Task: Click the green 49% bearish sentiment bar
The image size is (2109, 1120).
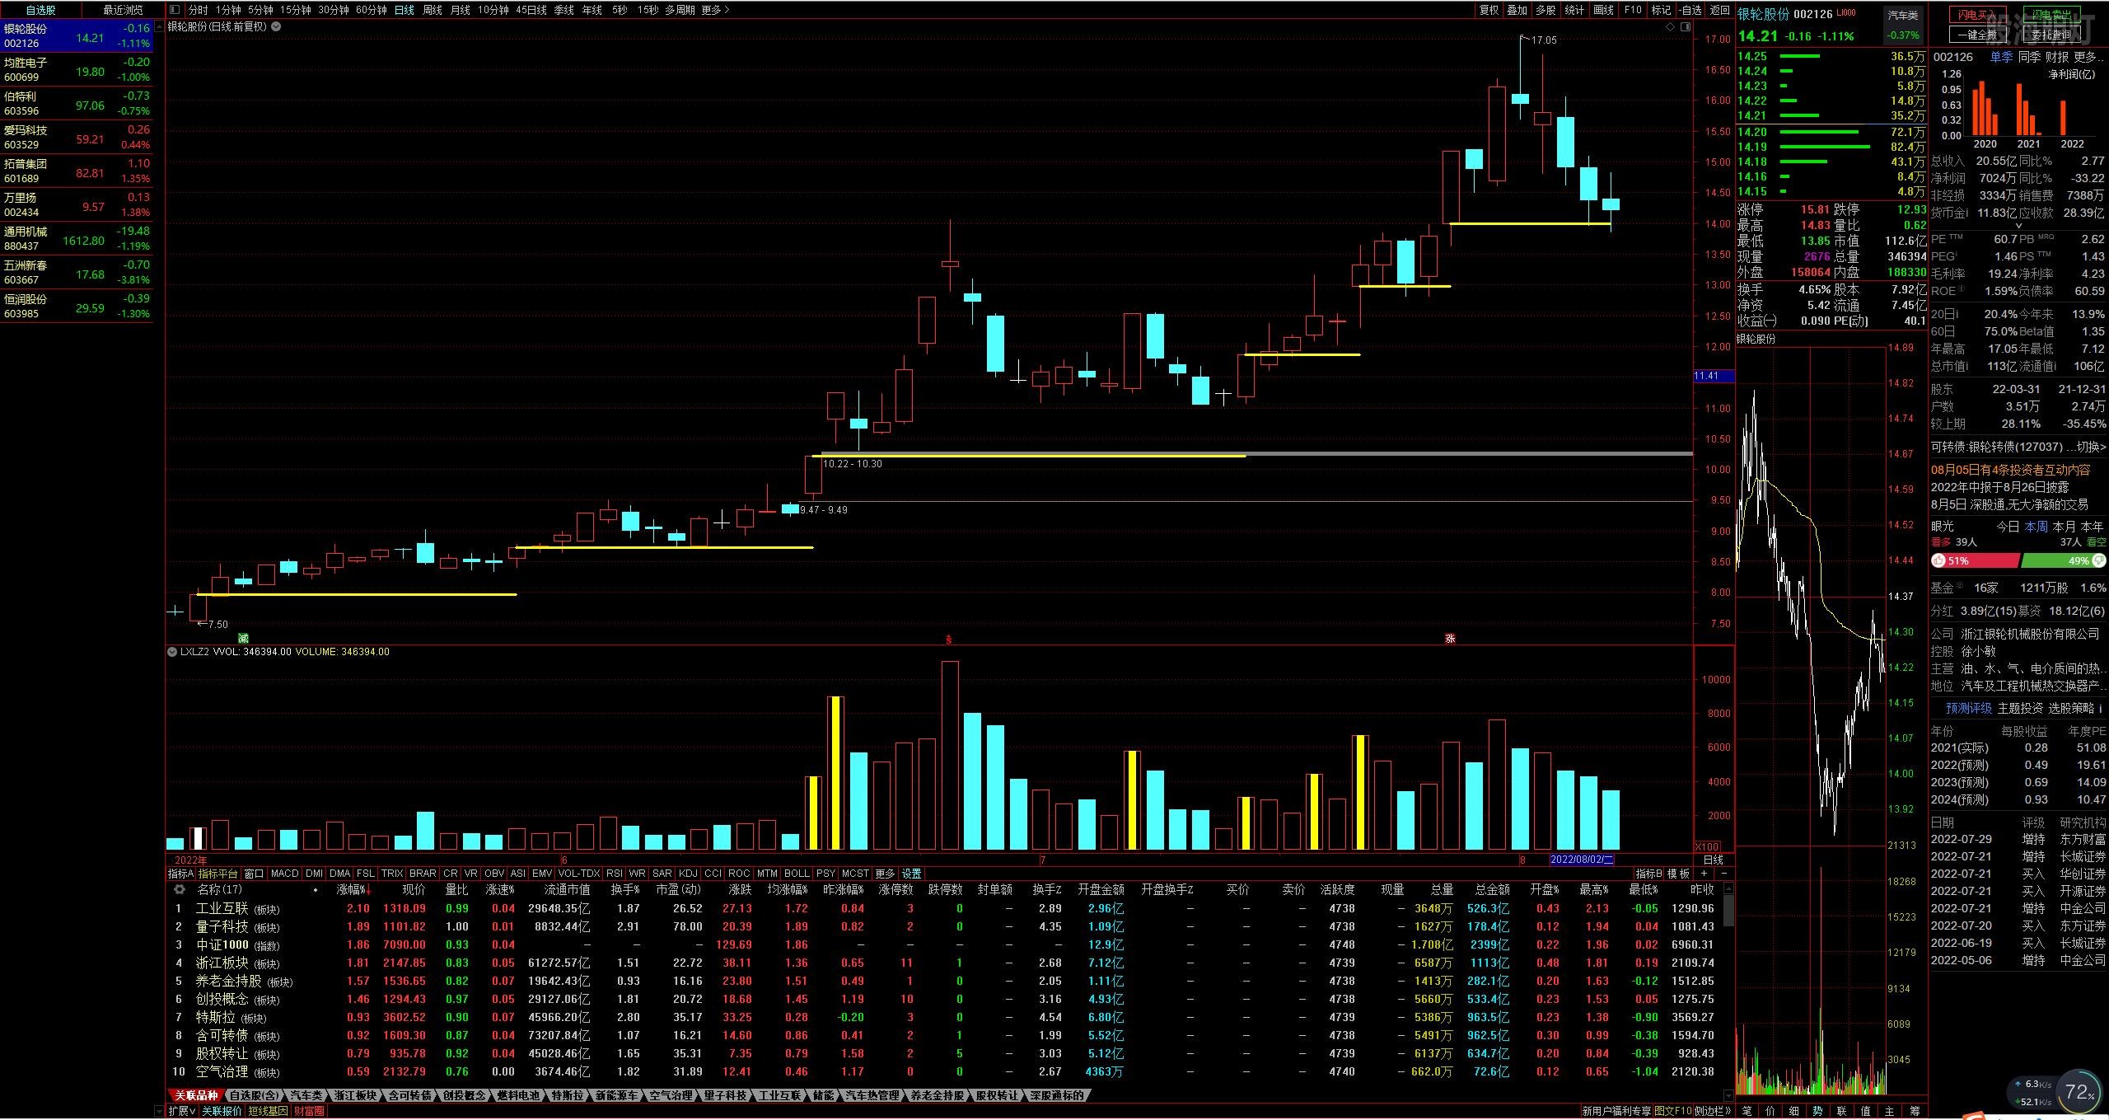Action: coord(2064,561)
